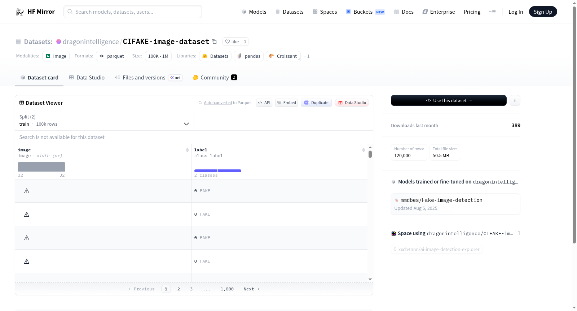
Task: Click the page vertical scrollbar
Action: click(x=574, y=125)
